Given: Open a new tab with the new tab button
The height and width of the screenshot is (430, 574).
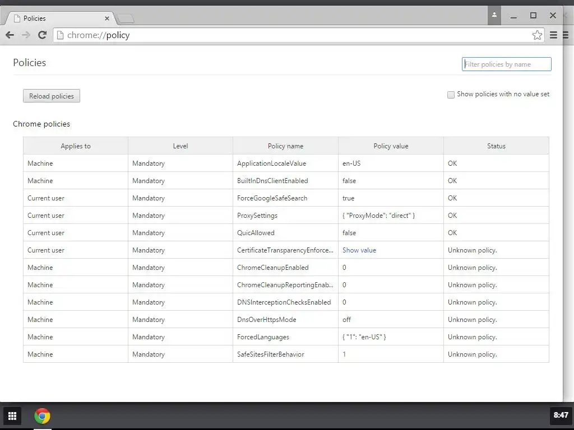Looking at the screenshot, I should [126, 18].
